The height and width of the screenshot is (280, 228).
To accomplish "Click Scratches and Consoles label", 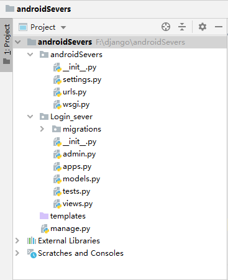I will [81, 253].
